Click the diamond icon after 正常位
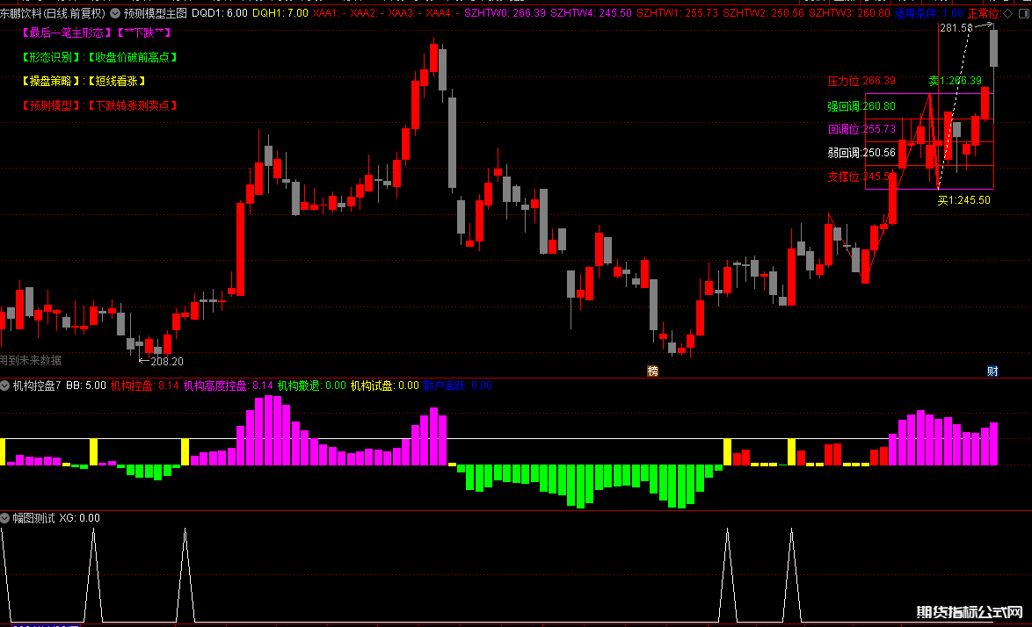This screenshot has width=1032, height=627. [1007, 13]
